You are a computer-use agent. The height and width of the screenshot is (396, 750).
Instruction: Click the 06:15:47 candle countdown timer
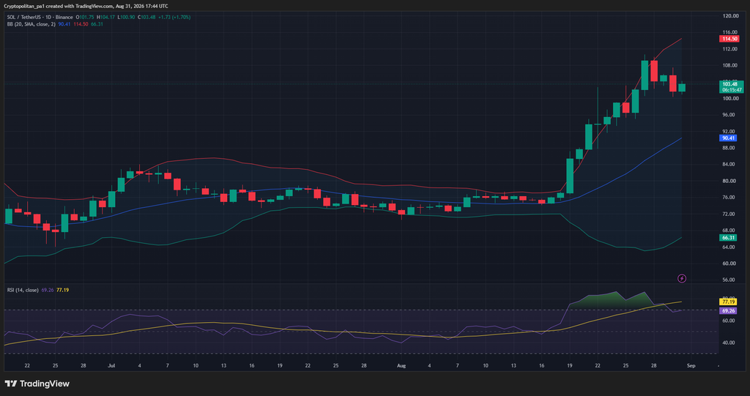click(x=732, y=90)
